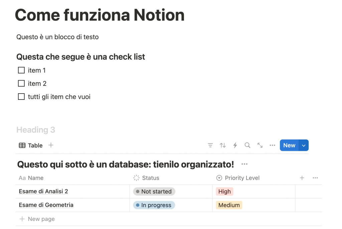342x229 pixels.
Task: Click the empty Heading 3 placeholder
Action: point(36,130)
